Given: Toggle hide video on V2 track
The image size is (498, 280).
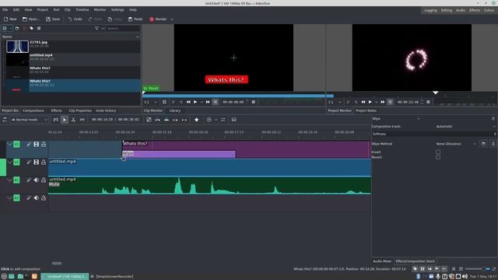Looking at the screenshot, I should click(37, 145).
